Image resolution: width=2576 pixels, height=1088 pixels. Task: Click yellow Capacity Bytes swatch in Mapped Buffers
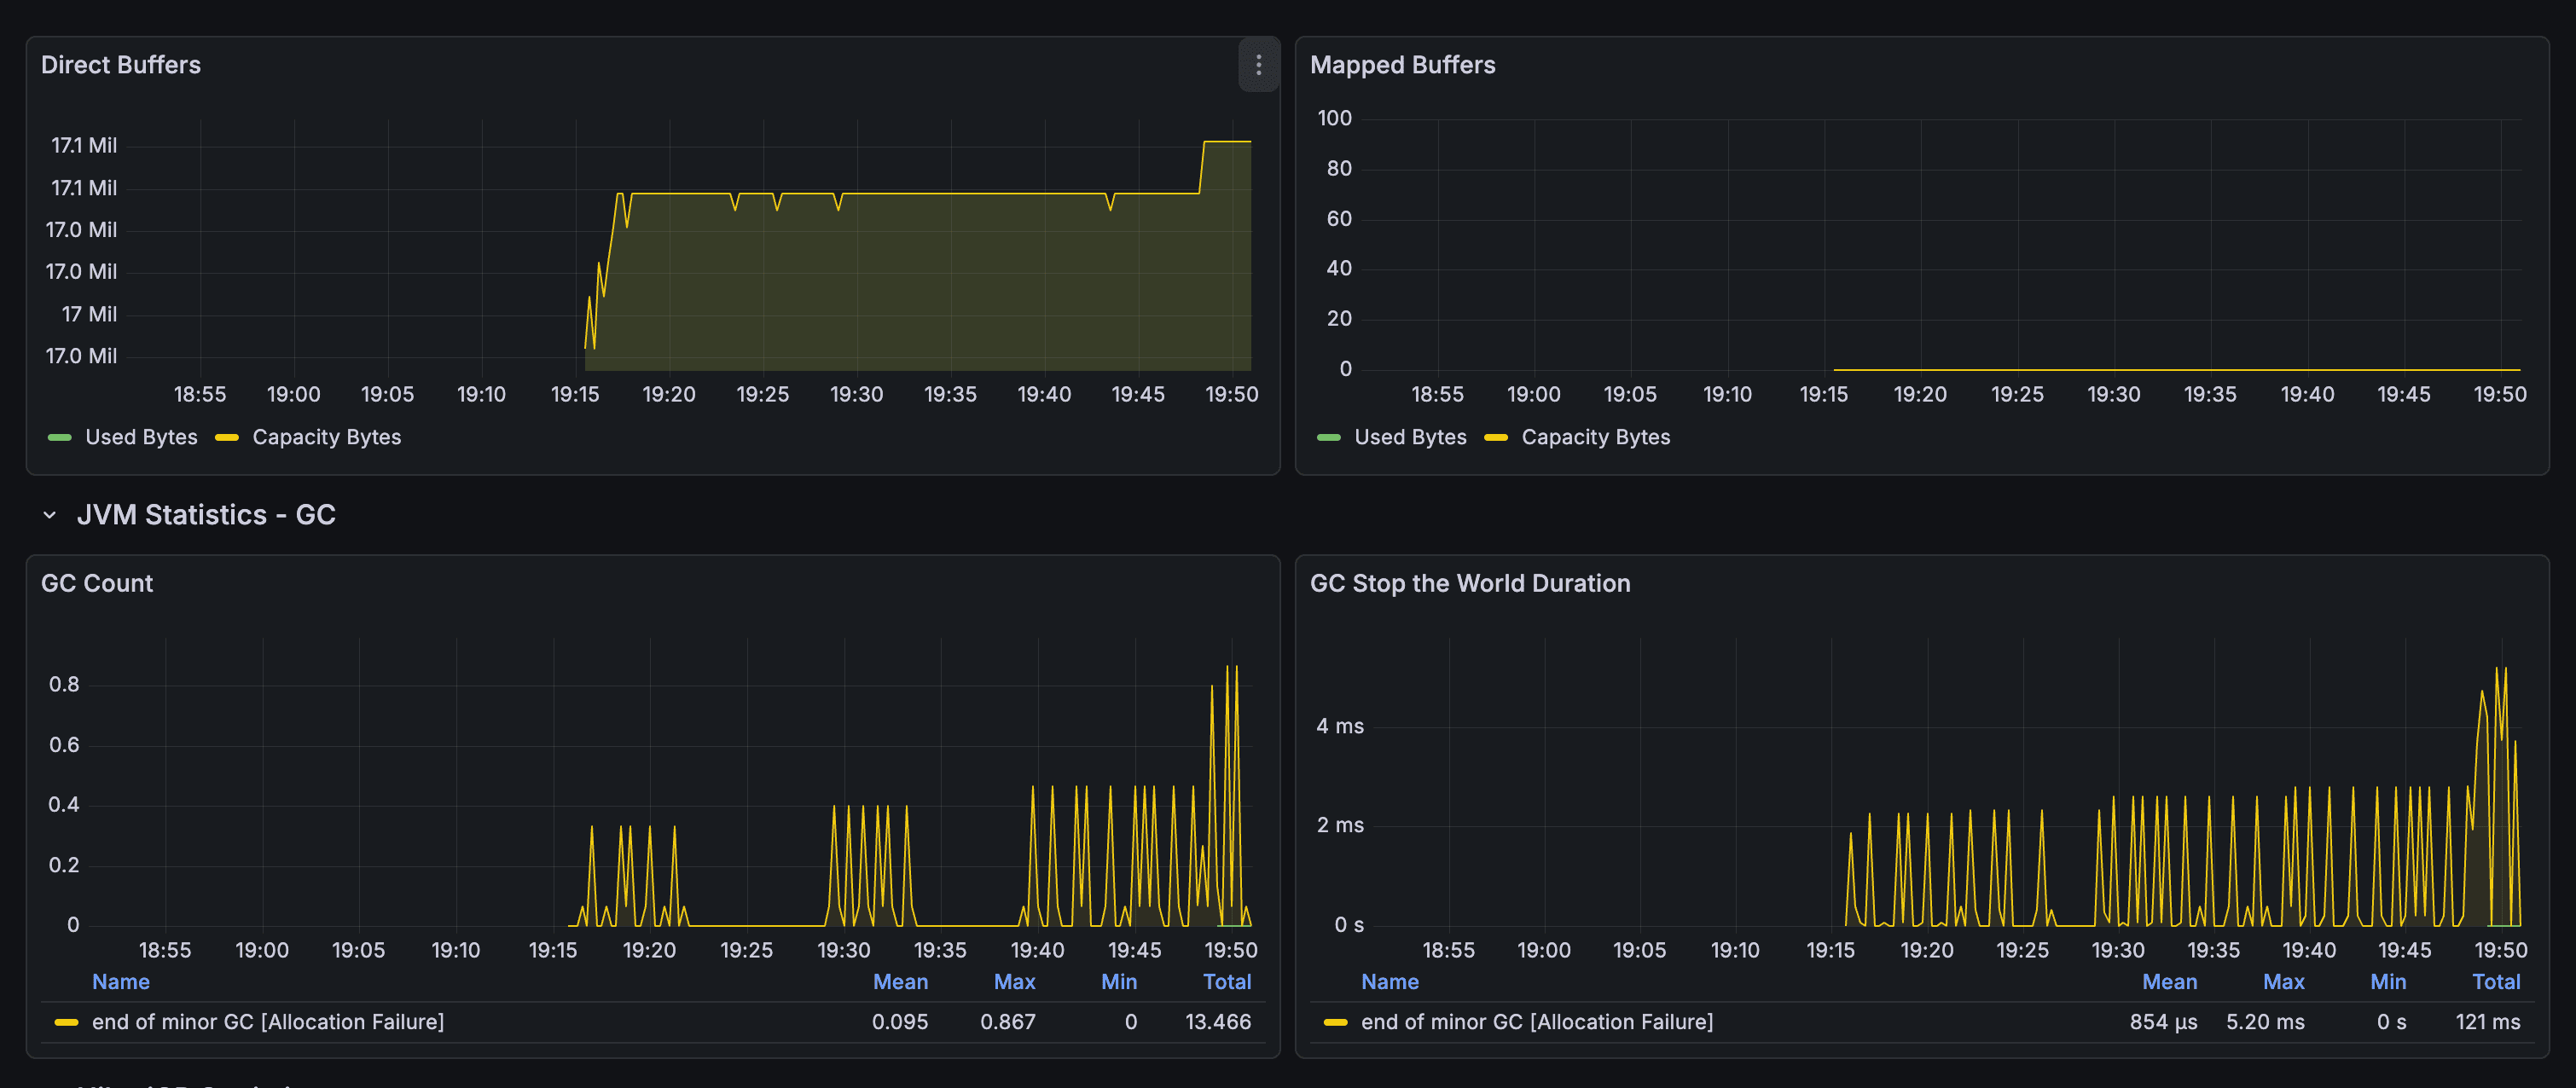[x=1495, y=437]
